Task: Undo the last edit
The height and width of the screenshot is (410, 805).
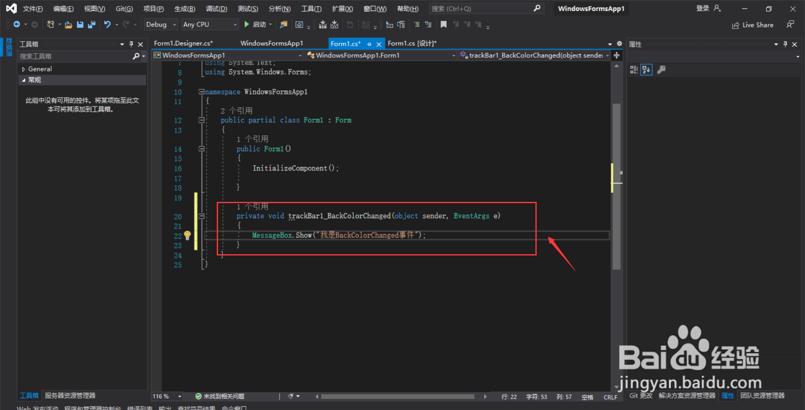Action: [x=107, y=25]
